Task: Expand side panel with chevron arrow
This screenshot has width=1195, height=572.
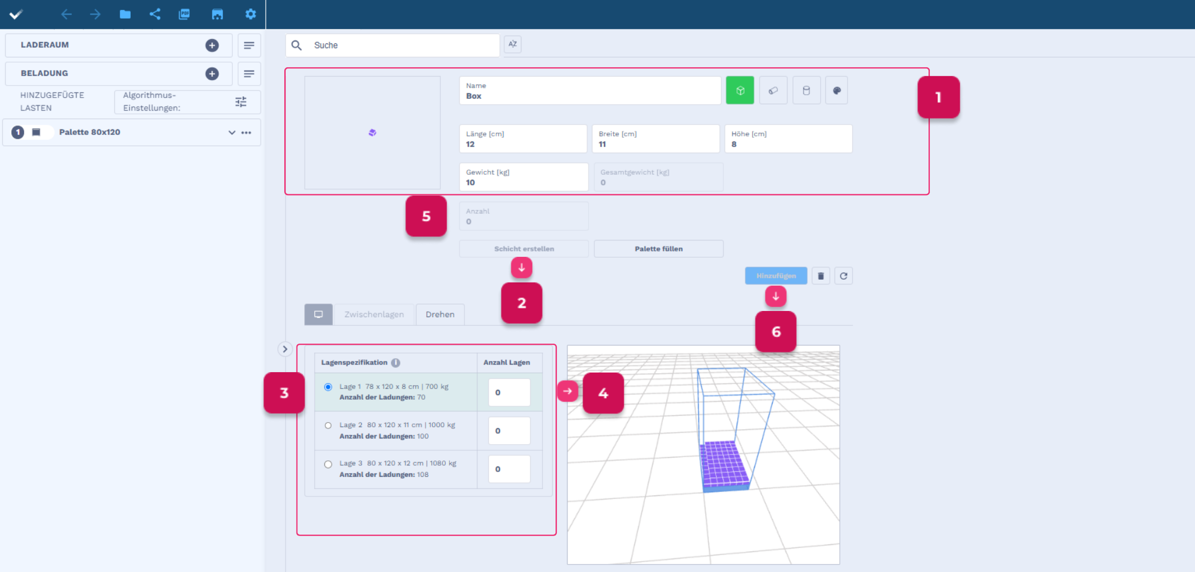Action: (285, 349)
